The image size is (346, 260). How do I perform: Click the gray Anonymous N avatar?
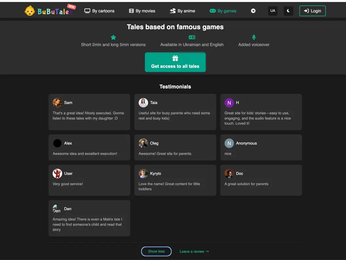(229, 143)
